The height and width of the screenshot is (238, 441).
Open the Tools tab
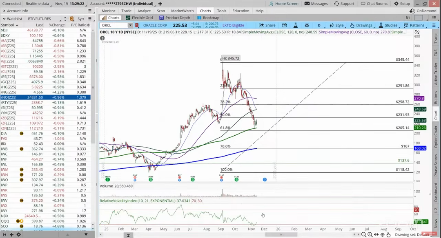(222, 11)
